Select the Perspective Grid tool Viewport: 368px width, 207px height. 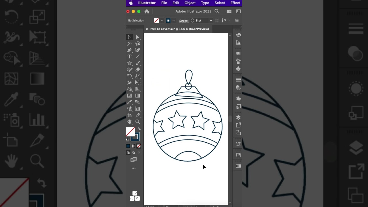point(138,89)
